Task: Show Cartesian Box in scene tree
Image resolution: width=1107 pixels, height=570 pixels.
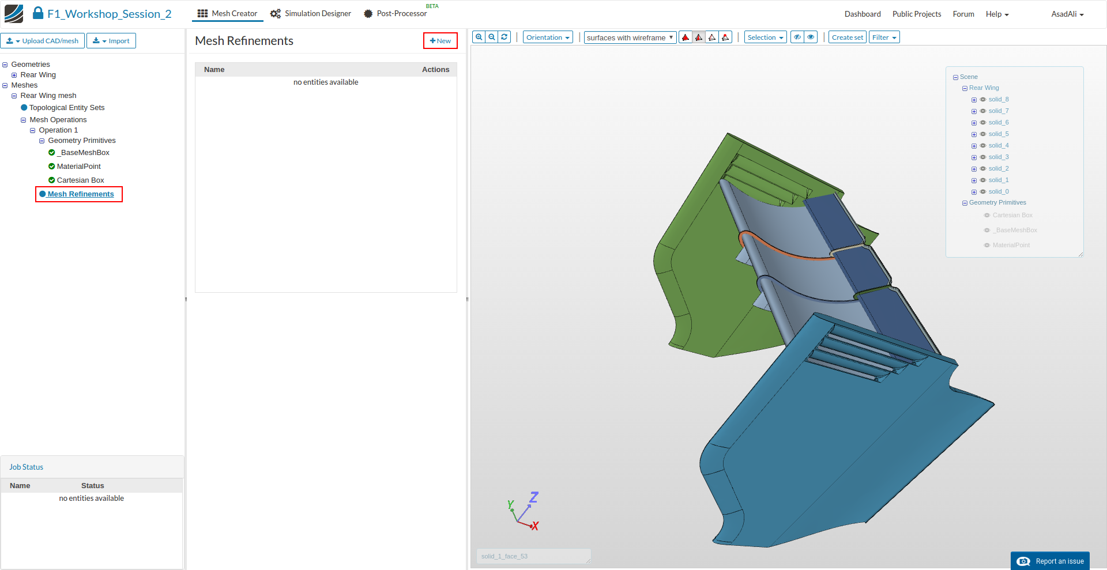Action: (x=987, y=216)
